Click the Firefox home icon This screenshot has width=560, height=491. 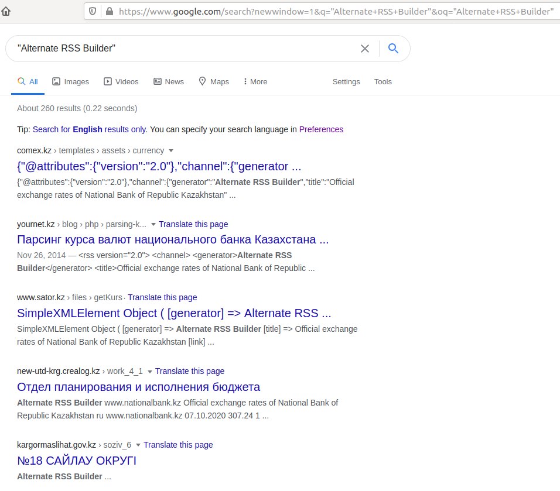pos(6,12)
